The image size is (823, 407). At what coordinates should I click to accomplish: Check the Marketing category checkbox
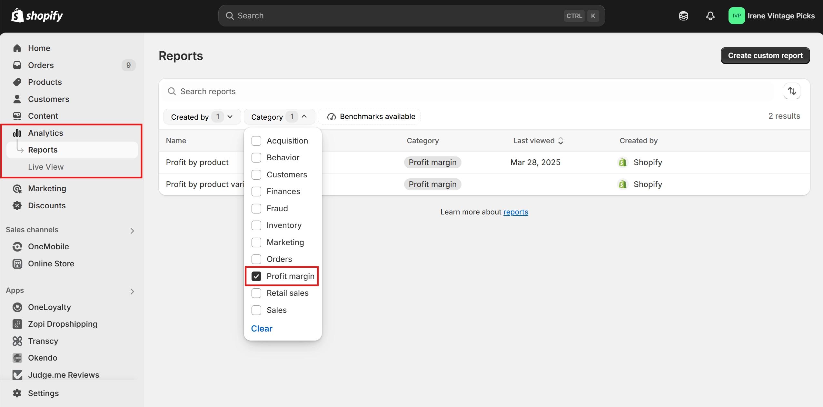coord(256,243)
